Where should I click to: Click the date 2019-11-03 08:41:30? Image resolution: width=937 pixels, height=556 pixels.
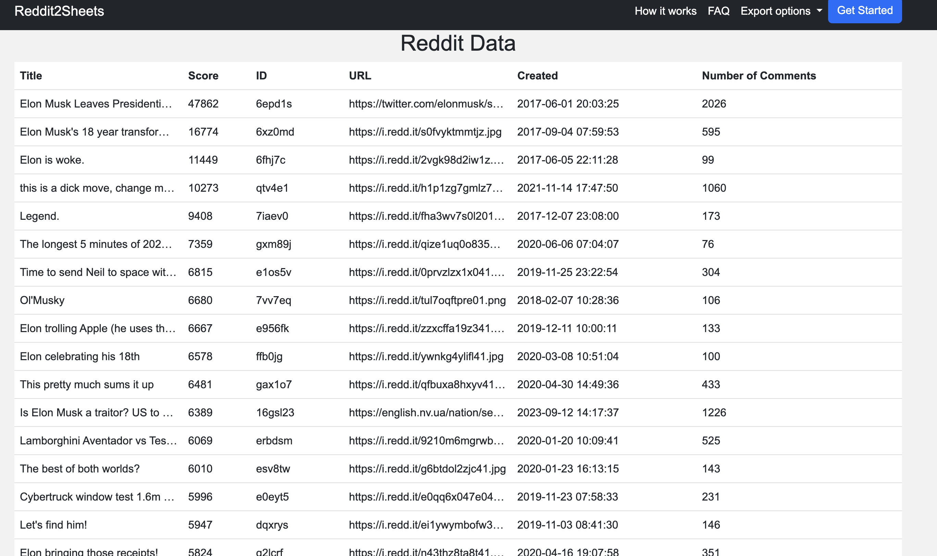pyautogui.click(x=567, y=525)
